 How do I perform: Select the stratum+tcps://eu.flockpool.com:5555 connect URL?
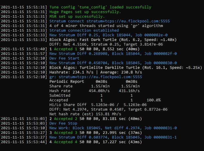128,21
